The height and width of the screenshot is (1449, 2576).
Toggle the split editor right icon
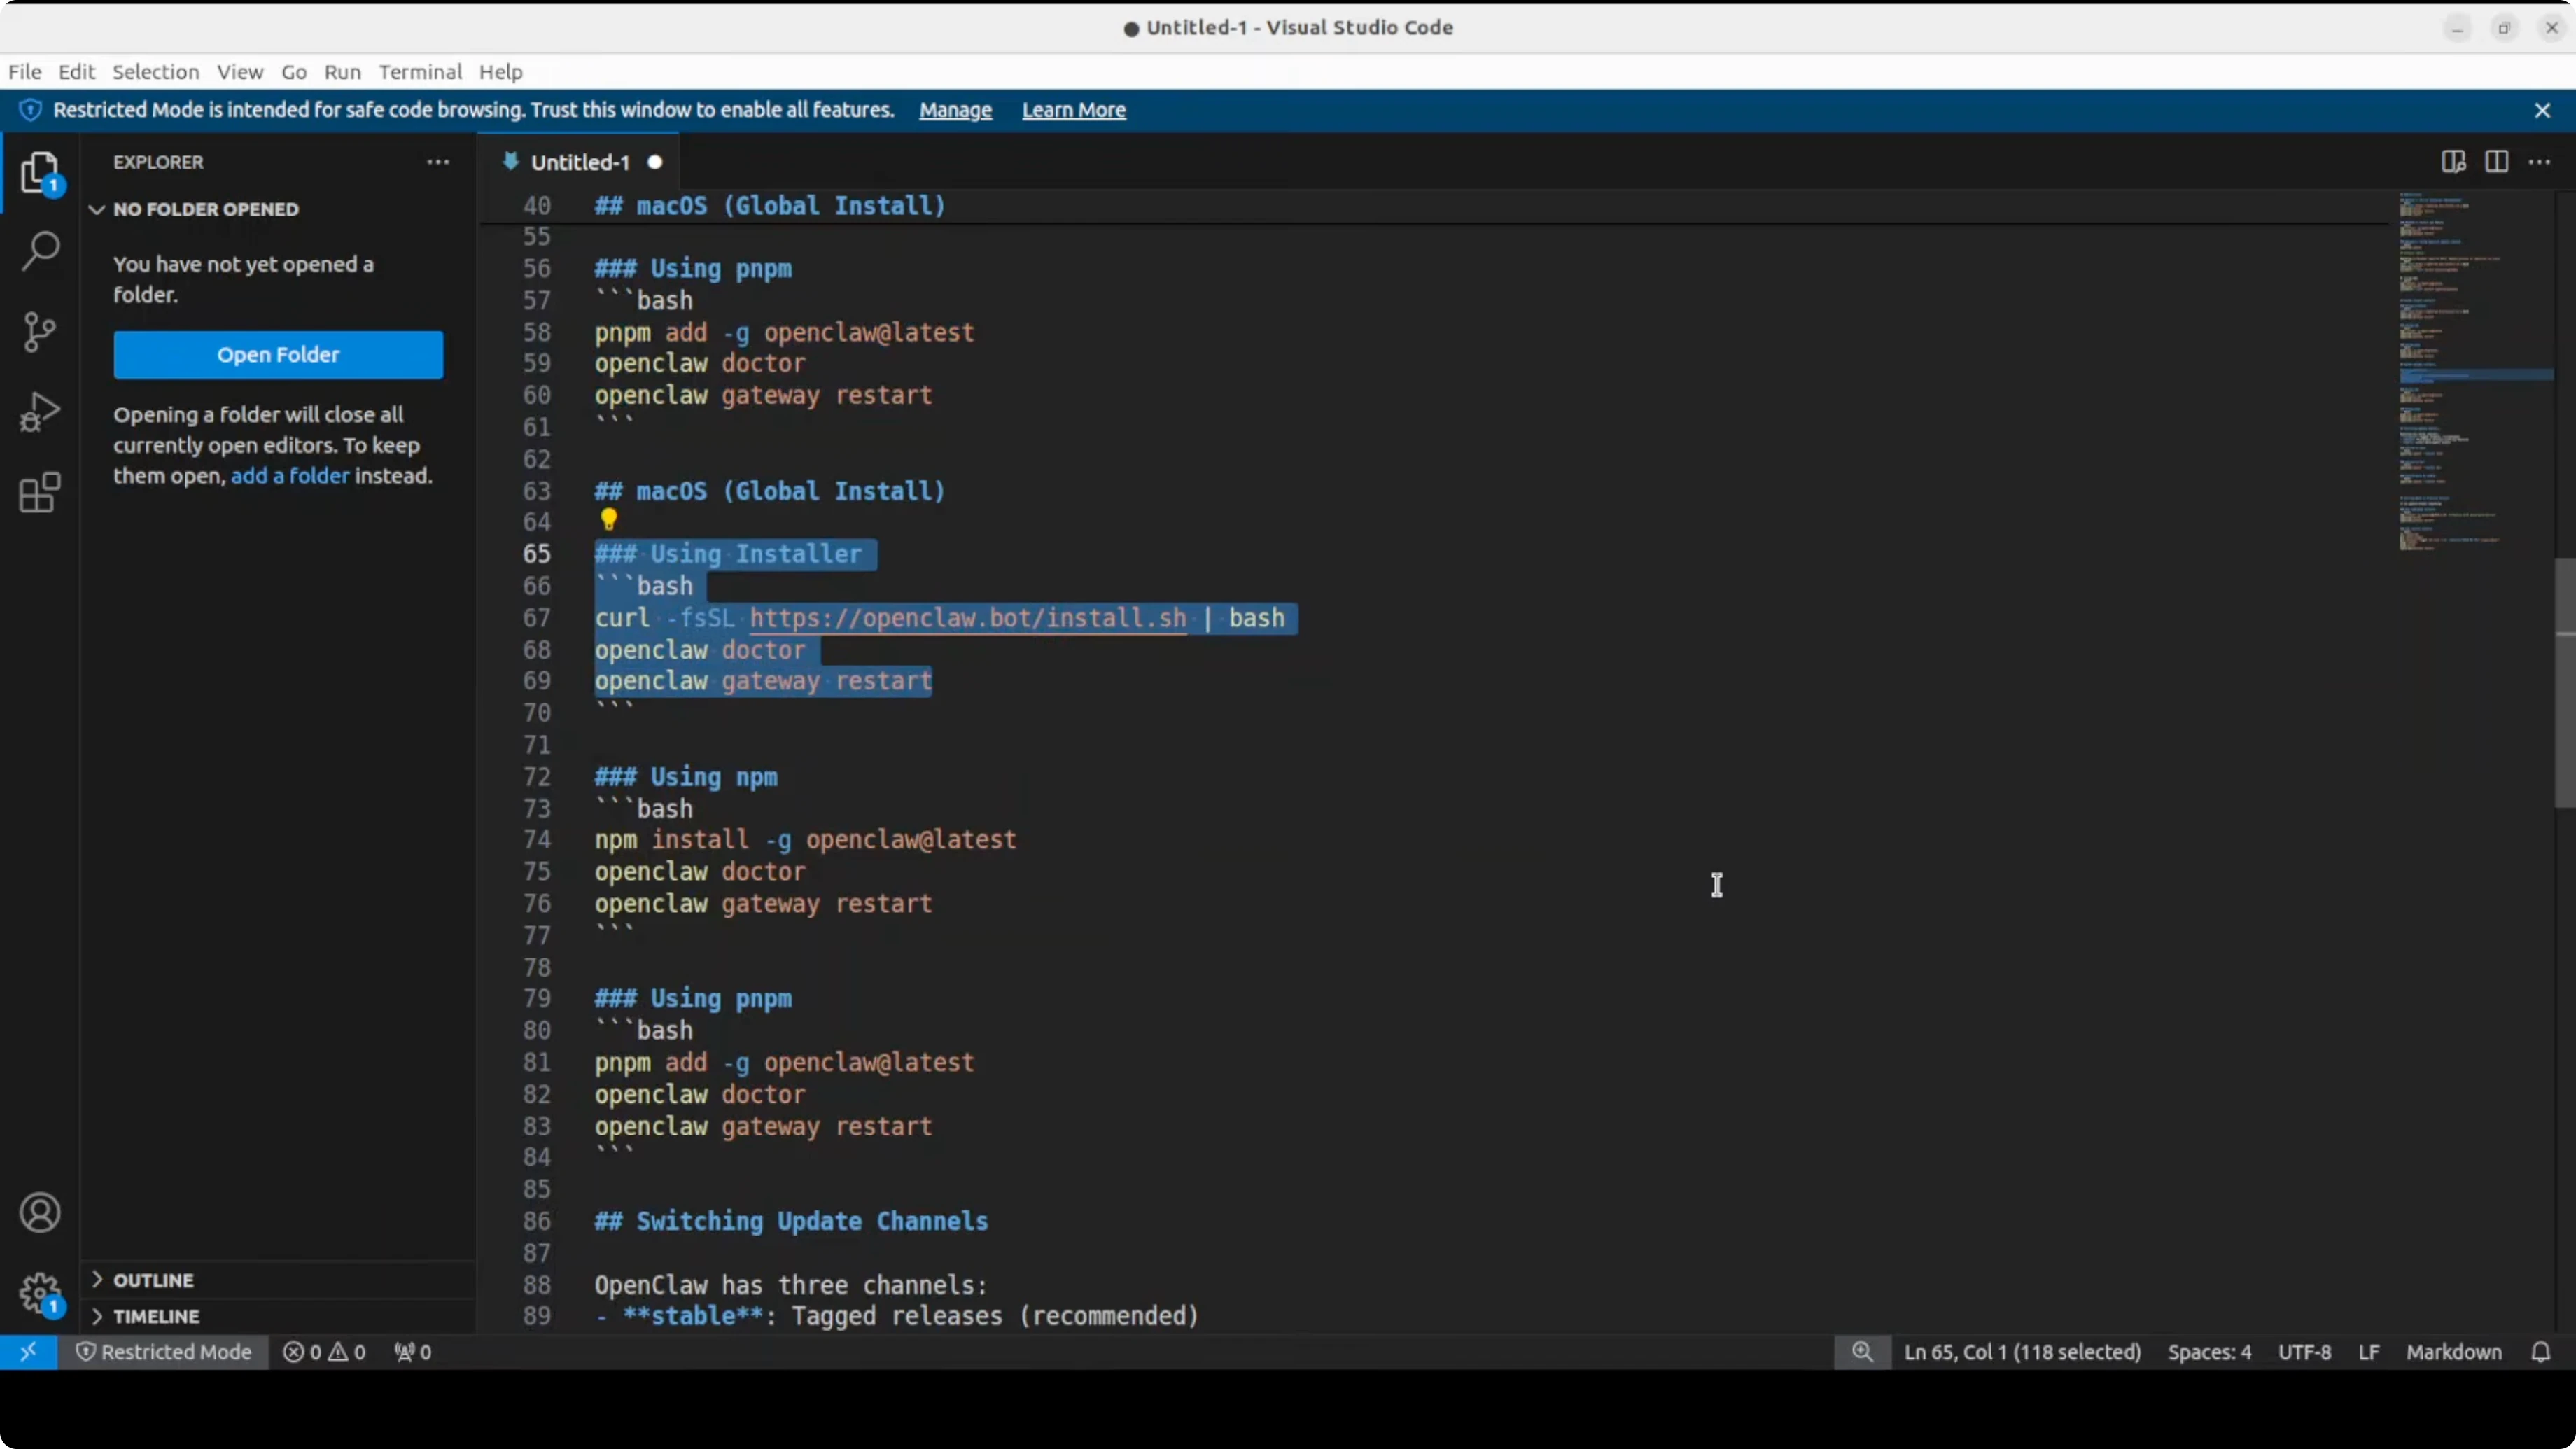(x=2497, y=161)
